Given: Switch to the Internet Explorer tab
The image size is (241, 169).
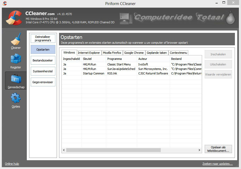Looking at the screenshot, I should 89,53.
